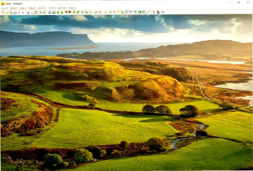253x171 pixels.
Task: Open the 文件(F) menu
Action: coord(4,8)
